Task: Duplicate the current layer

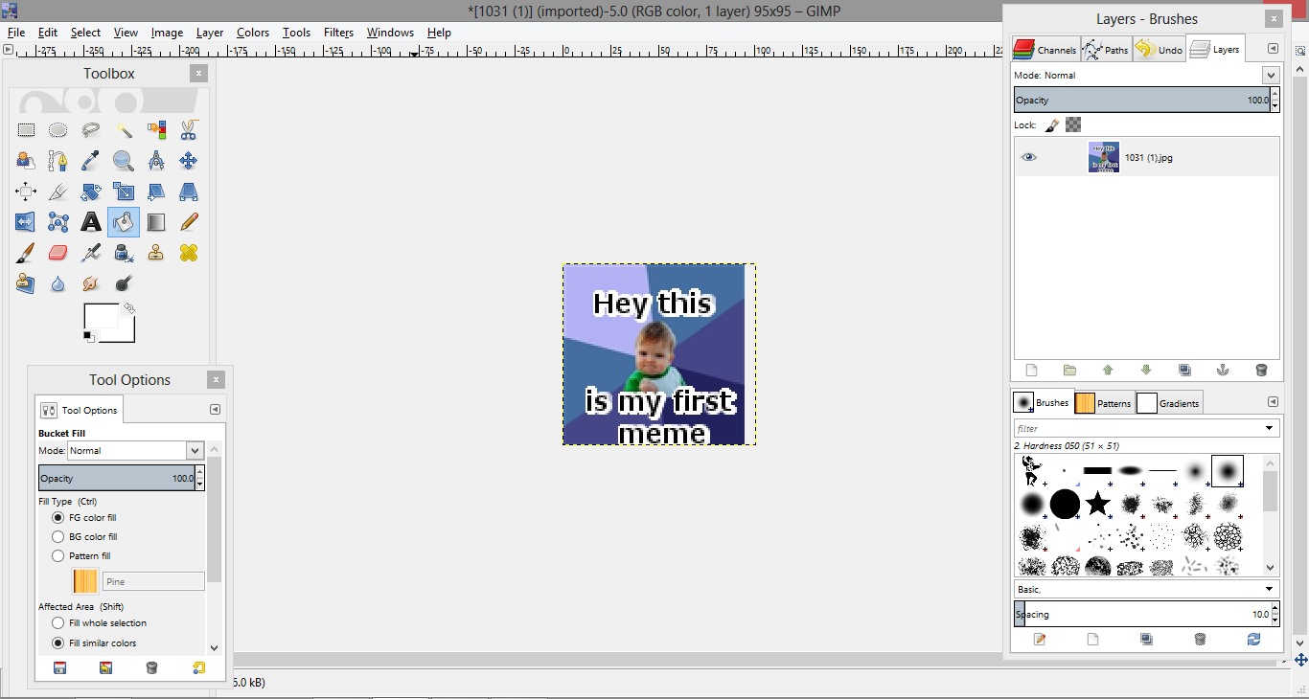Action: (1184, 371)
